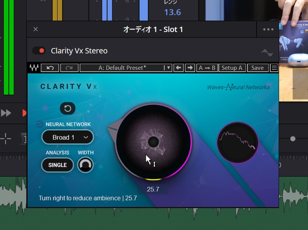Click the オーディオ 1 - Slot 1 title
The width and height of the screenshot is (308, 230).
153,30
